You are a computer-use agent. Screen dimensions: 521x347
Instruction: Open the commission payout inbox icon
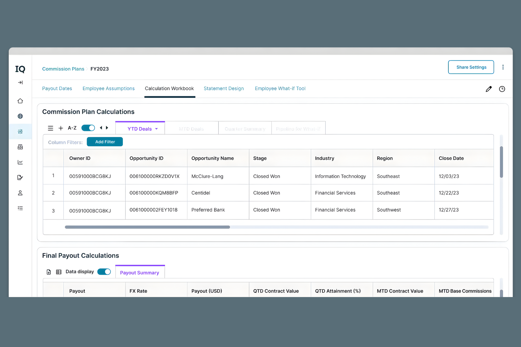(20, 147)
